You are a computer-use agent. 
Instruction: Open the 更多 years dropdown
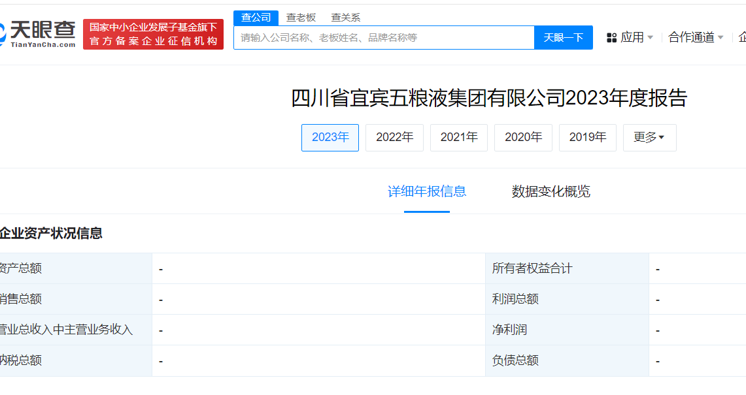coord(649,138)
